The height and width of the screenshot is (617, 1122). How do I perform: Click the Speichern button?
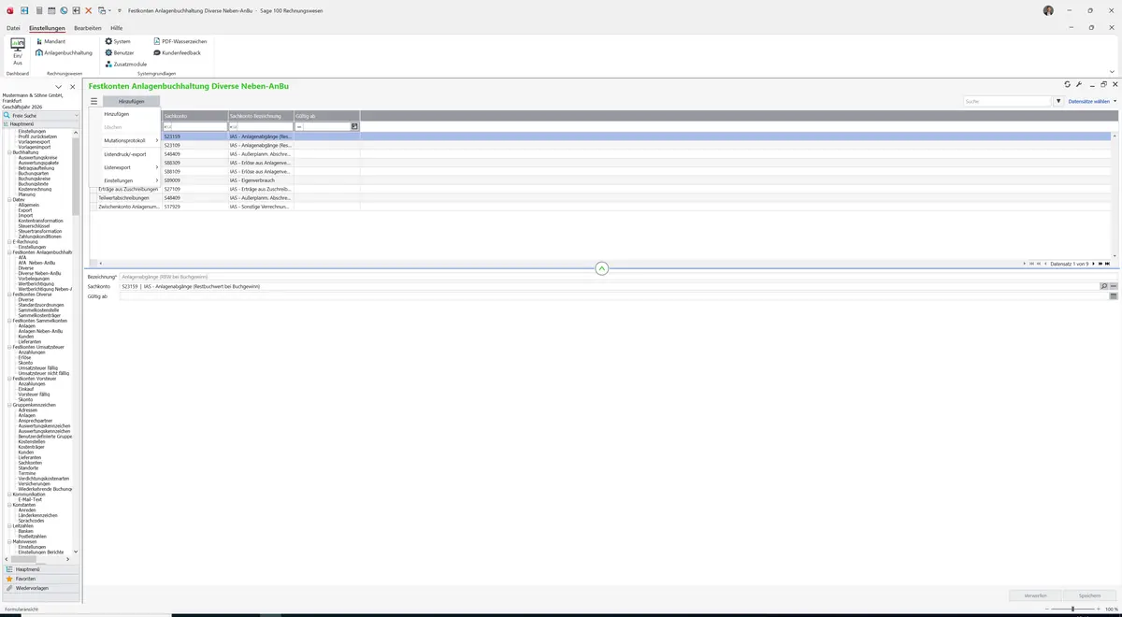tap(1090, 595)
